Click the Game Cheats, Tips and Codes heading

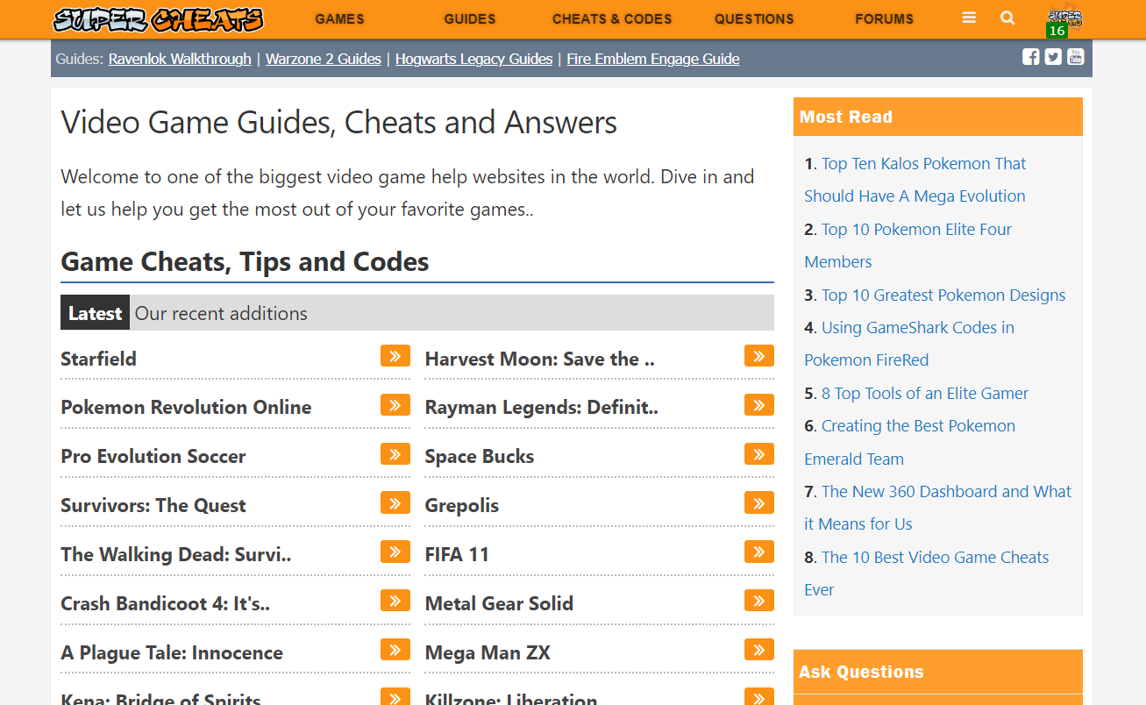point(245,261)
